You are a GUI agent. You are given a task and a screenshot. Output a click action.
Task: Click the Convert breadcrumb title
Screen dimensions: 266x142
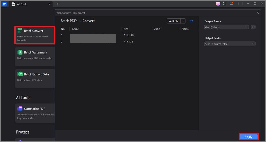[88, 21]
